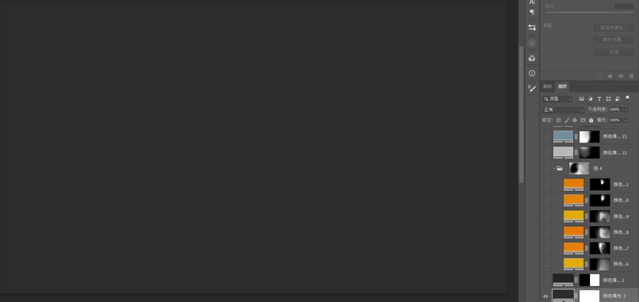Viewport: 639px width, 302px height.
Task: Click blue color swatch of layer 13
Action: (x=563, y=137)
